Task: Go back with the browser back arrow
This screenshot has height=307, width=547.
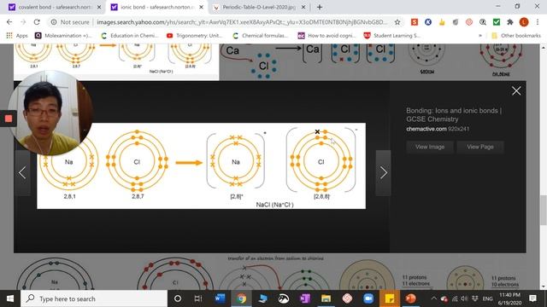Action: 9,22
